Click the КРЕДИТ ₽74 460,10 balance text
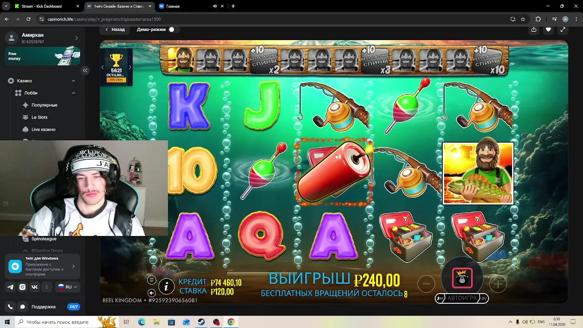The width and height of the screenshot is (583, 328). pyautogui.click(x=210, y=282)
